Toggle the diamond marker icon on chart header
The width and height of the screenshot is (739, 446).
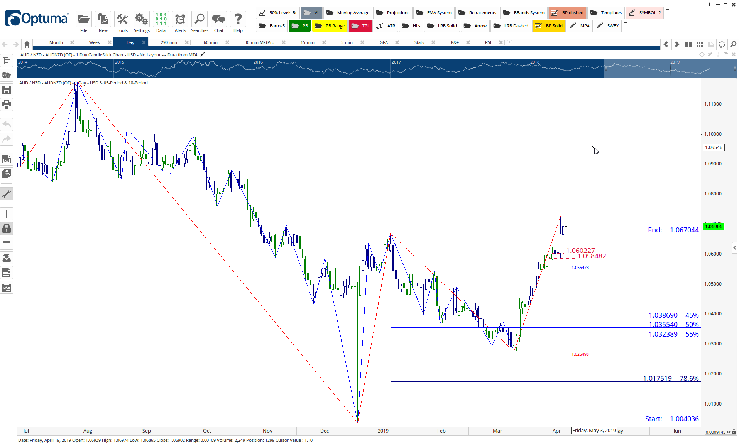click(x=702, y=54)
